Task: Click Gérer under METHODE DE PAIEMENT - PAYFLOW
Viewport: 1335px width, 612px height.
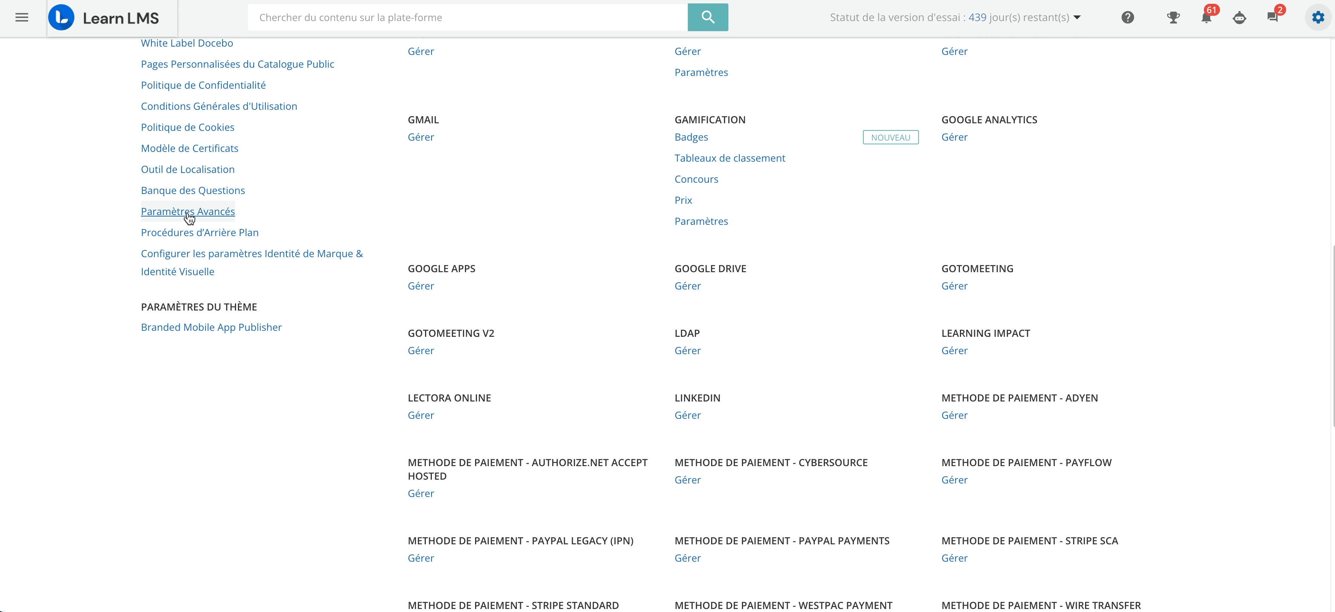Action: [955, 480]
